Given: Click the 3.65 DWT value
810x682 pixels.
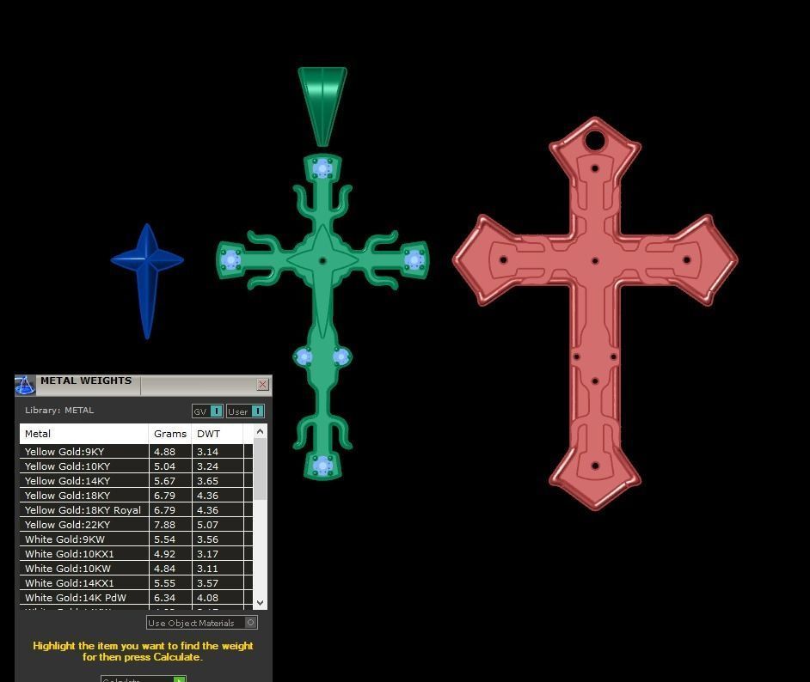Looking at the screenshot, I should click(x=208, y=480).
